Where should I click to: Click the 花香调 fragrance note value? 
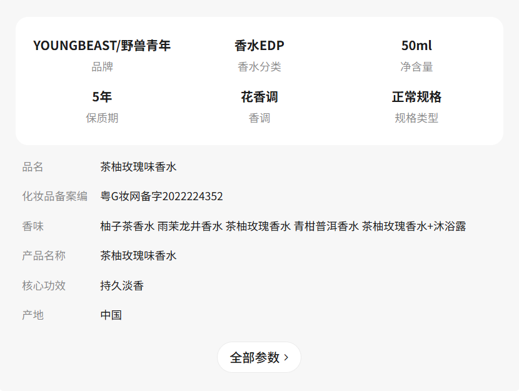click(259, 97)
